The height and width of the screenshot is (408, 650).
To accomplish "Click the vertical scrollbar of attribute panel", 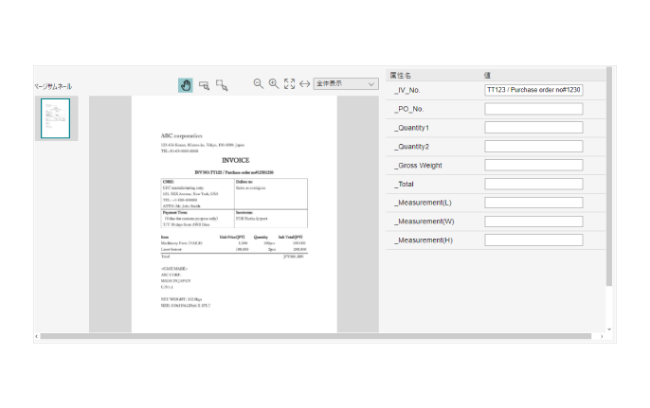I will point(609,176).
